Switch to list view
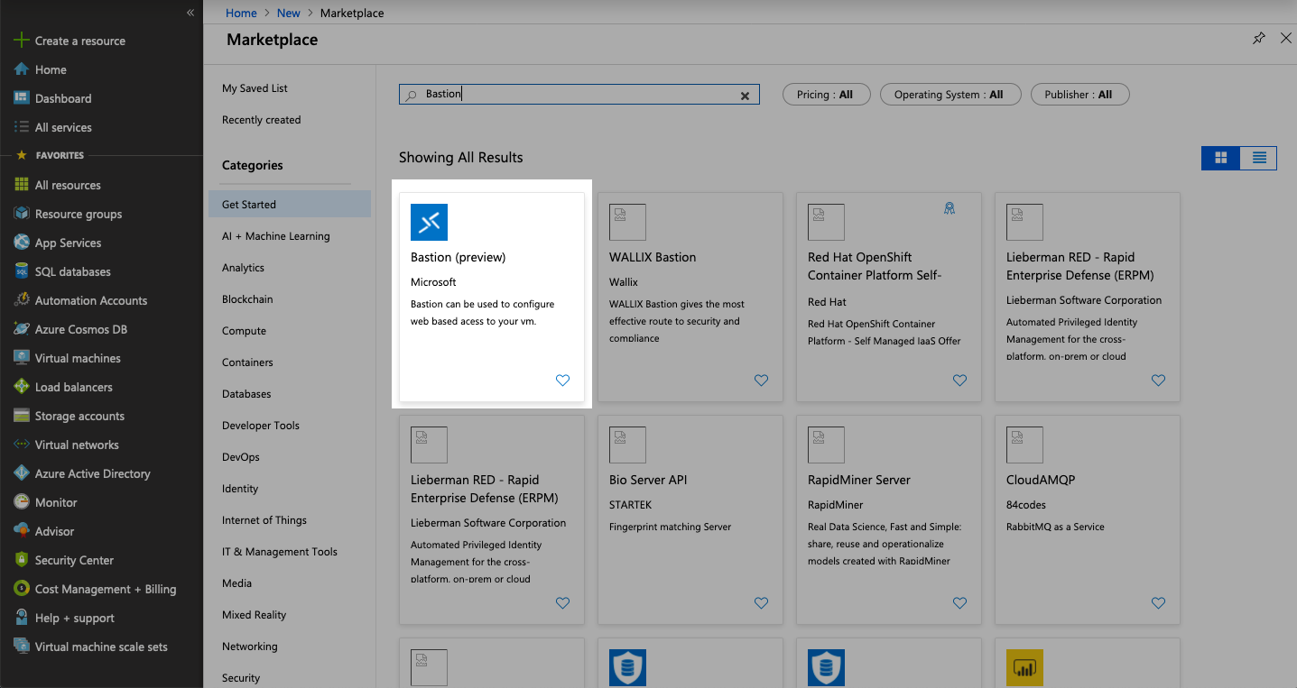The width and height of the screenshot is (1297, 688). tap(1259, 158)
